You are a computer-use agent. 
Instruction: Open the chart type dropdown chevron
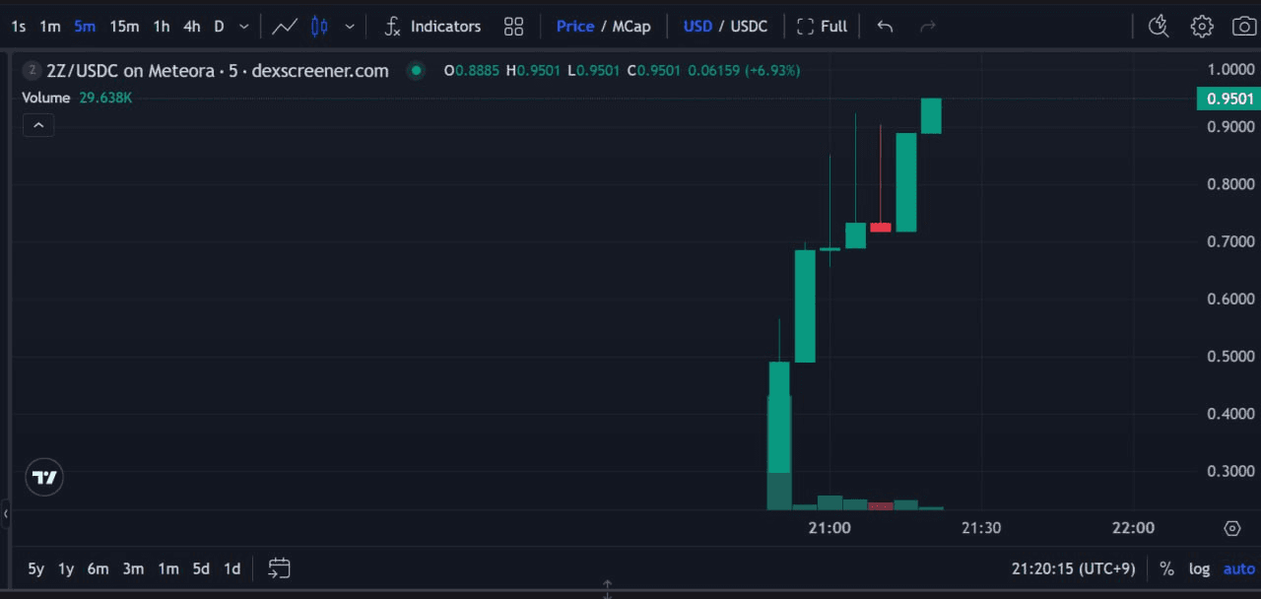pos(349,27)
